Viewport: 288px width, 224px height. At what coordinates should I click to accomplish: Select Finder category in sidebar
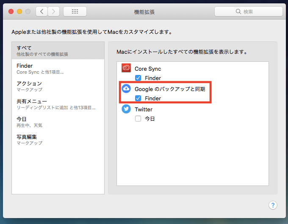[x=58, y=69]
